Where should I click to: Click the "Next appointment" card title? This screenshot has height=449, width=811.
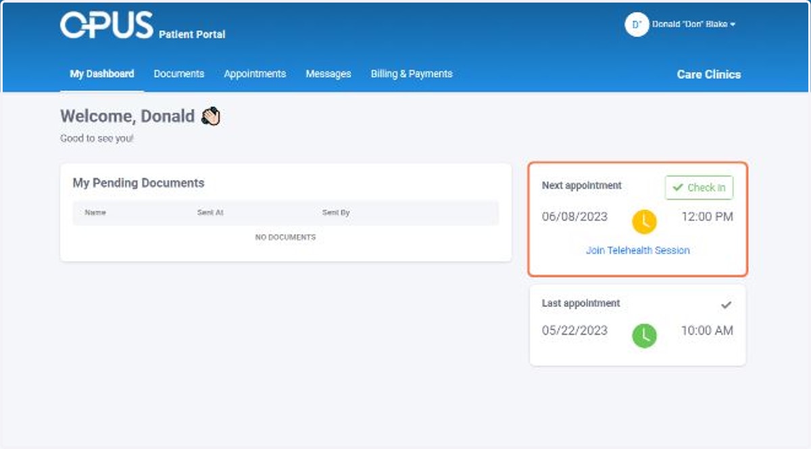tap(582, 185)
